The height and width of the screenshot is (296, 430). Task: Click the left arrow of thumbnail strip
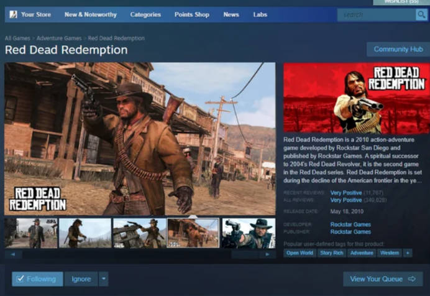point(13,254)
